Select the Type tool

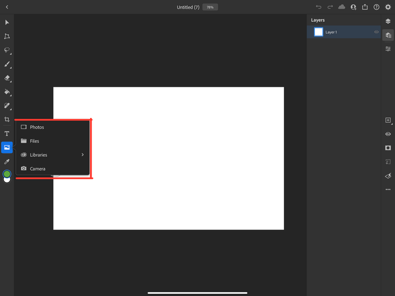(x=7, y=134)
